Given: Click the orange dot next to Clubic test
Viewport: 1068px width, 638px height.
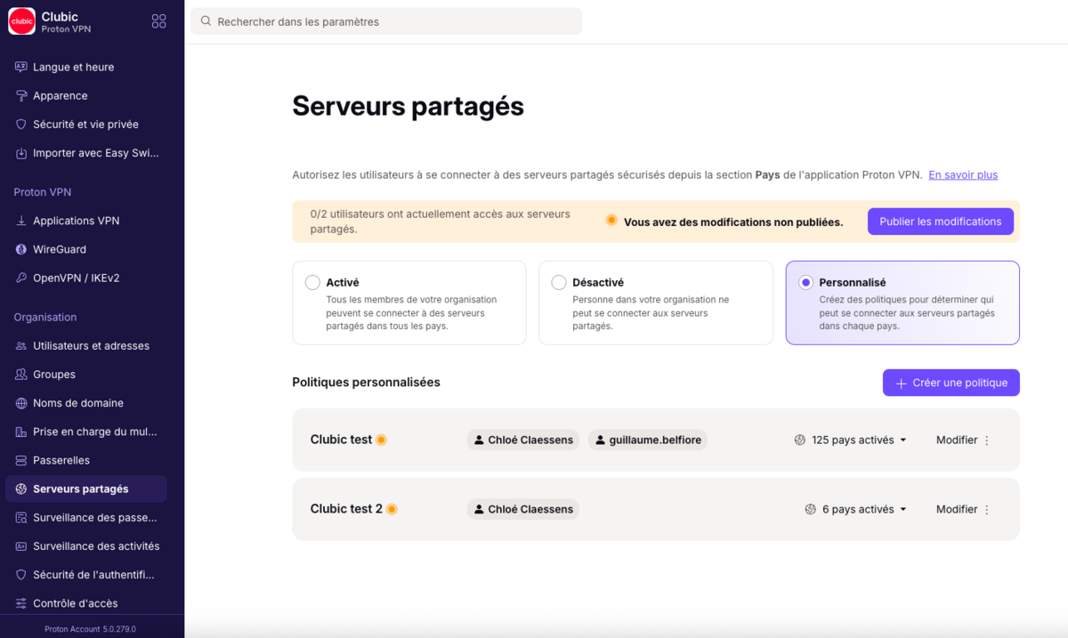Looking at the screenshot, I should tap(381, 440).
